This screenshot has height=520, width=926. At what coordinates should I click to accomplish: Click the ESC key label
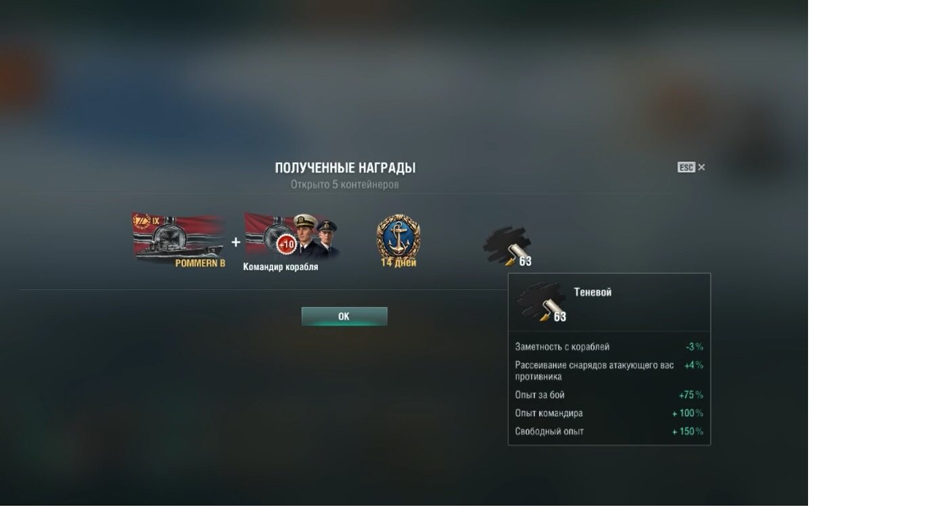tap(686, 167)
